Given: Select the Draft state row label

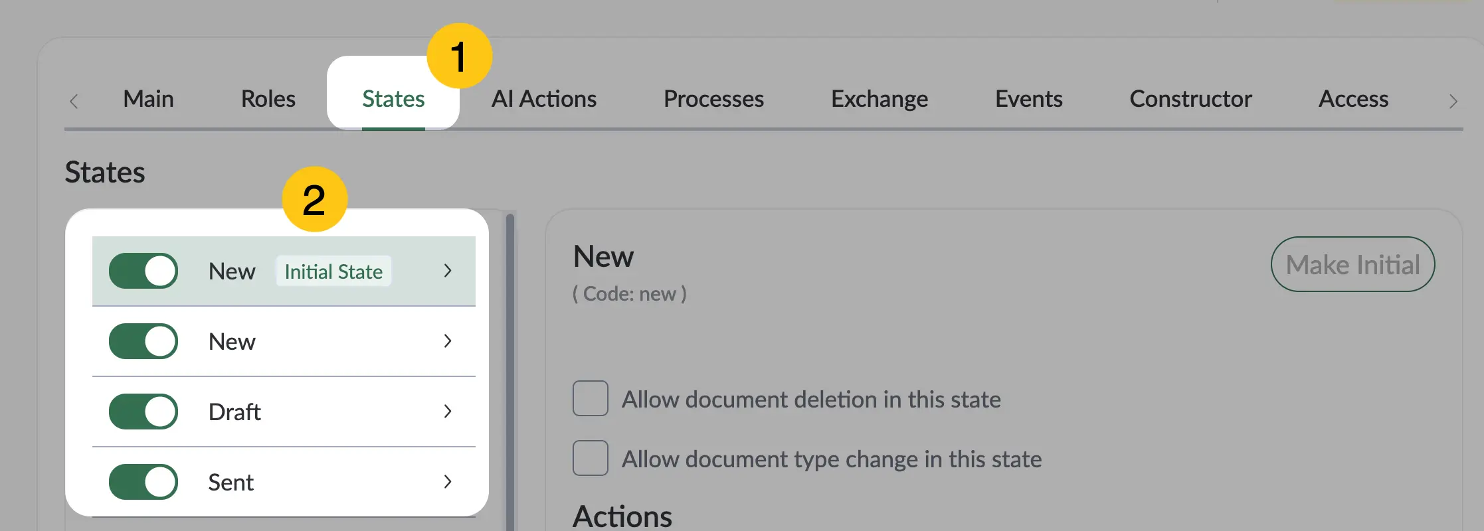Looking at the screenshot, I should (x=234, y=412).
